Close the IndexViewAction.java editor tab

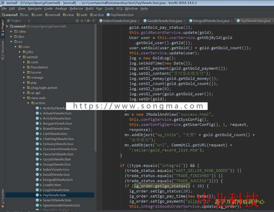point(139,21)
